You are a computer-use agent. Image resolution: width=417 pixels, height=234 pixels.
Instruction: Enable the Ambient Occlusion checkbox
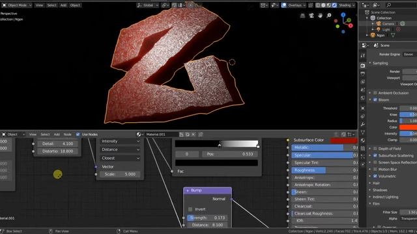click(375, 93)
